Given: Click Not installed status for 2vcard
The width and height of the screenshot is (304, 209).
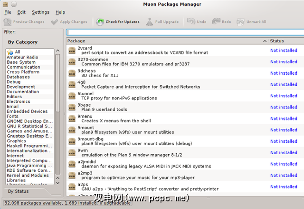Looking at the screenshot, I should click(x=284, y=50).
